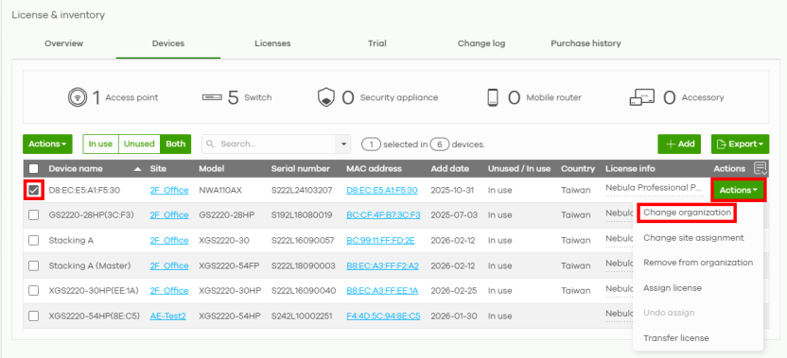Click the Site column header
This screenshot has height=358, width=787.
pos(158,169)
